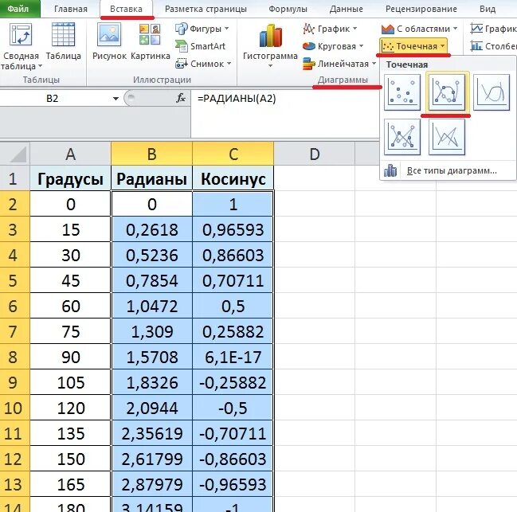The image size is (517, 512).
Task: Click the Радианы header cell
Action: tap(151, 178)
